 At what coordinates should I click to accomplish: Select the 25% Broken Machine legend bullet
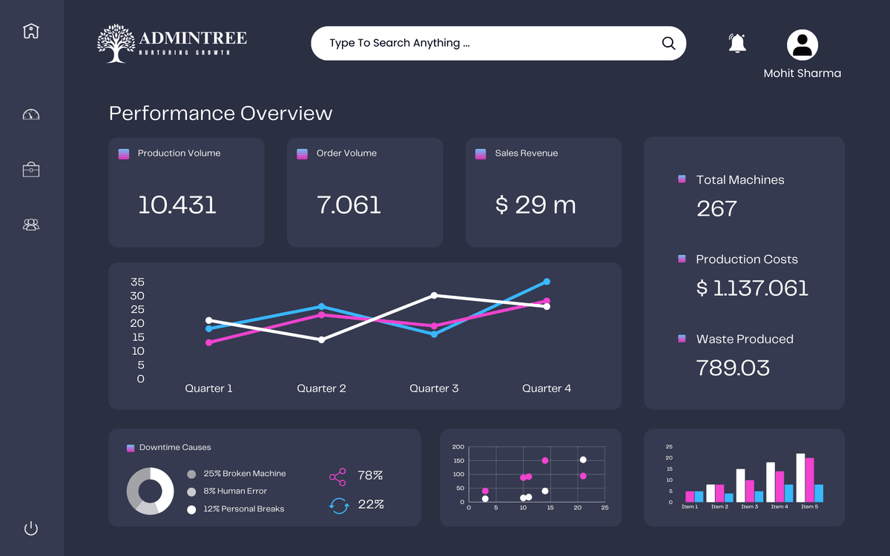click(191, 473)
